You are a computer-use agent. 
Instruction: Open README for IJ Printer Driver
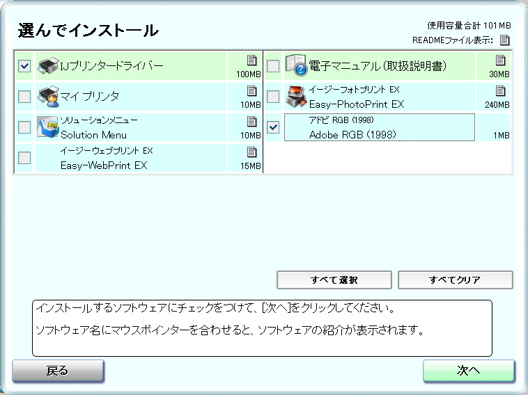[251, 61]
